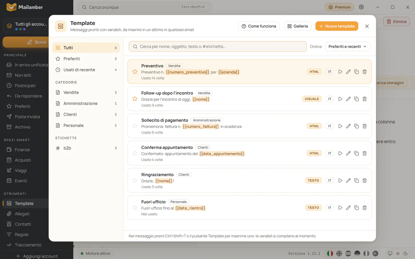Open the Preferiti e recenti sort dropdown
Screen dimensions: 415x259
click(x=348, y=47)
